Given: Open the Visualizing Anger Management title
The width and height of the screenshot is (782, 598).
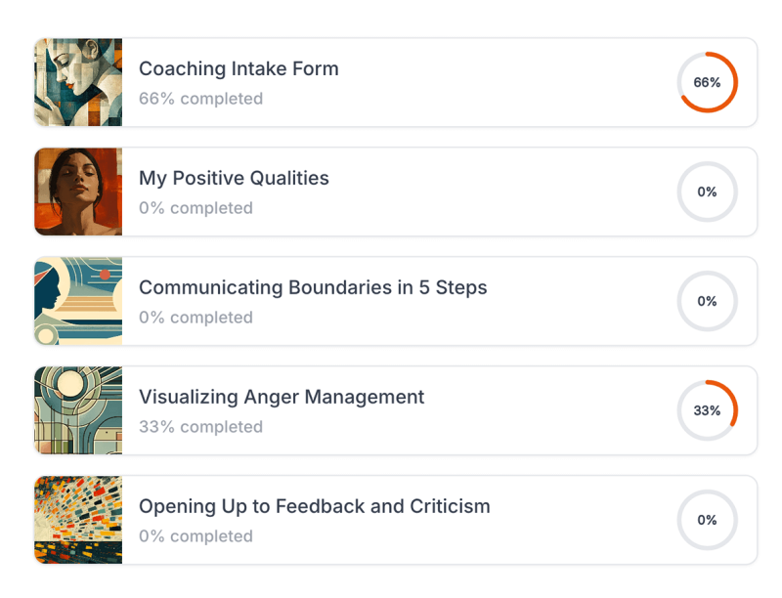Looking at the screenshot, I should coord(282,398).
